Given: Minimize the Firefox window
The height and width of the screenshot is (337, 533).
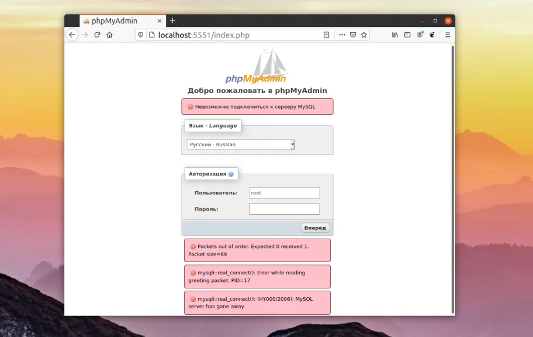Looking at the screenshot, I should point(422,21).
